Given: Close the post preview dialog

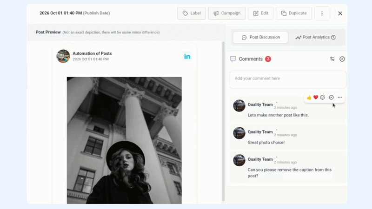Looking at the screenshot, I should click(x=340, y=13).
